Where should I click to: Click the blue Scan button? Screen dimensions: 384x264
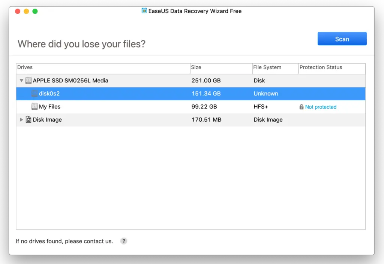pos(342,39)
